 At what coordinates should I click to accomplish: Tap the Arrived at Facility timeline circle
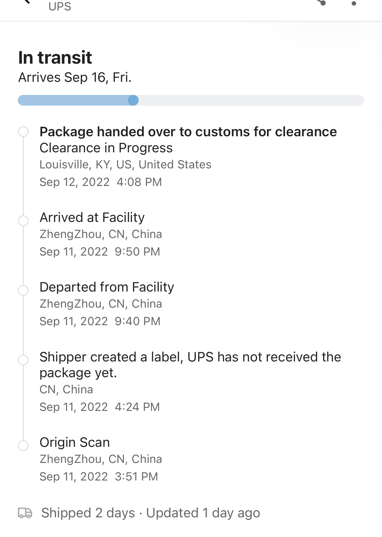[23, 220]
